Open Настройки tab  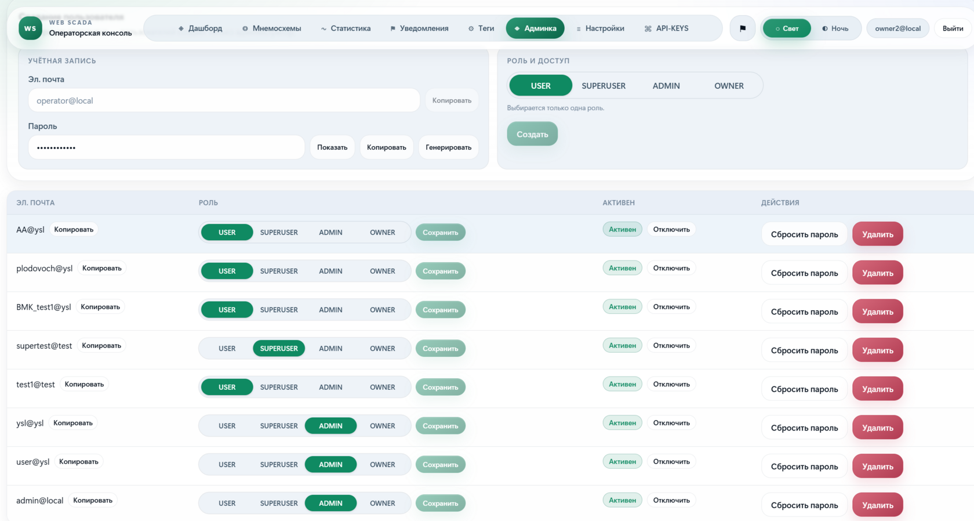pos(600,28)
